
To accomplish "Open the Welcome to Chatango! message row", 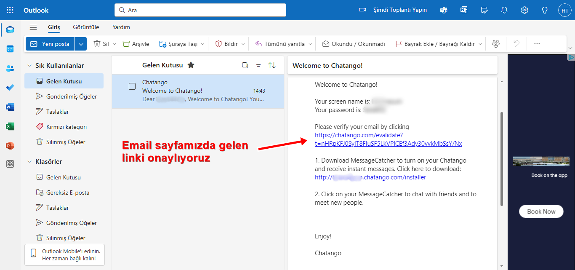I will coord(198,91).
